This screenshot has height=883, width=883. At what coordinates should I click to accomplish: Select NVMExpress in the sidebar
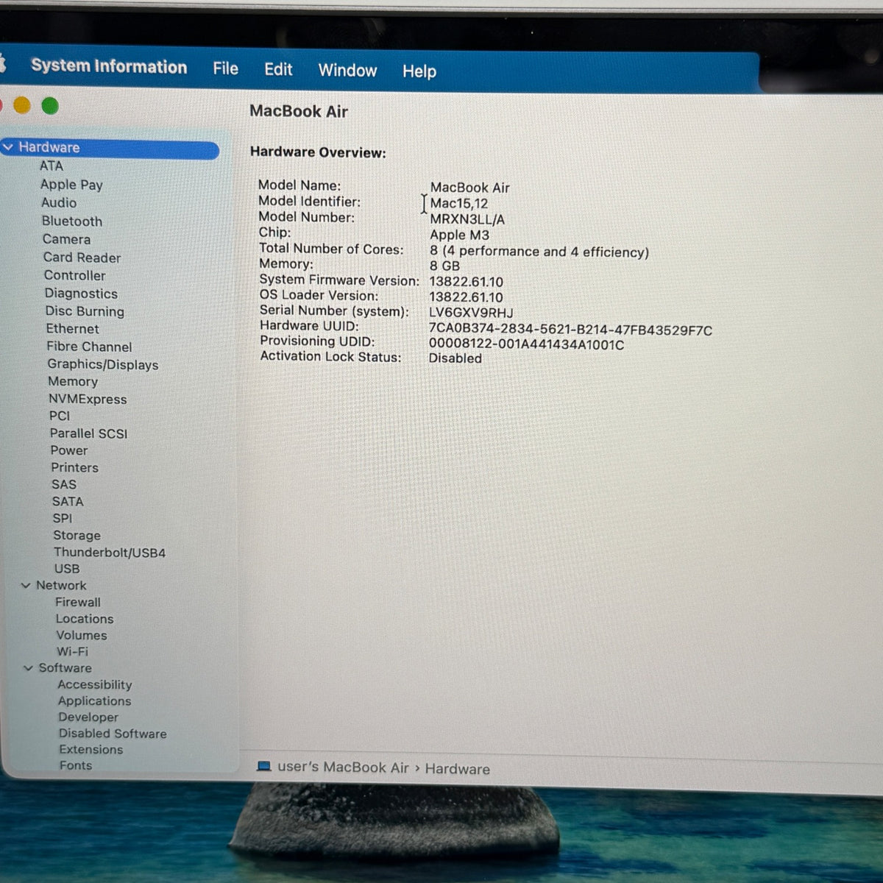tap(88, 399)
